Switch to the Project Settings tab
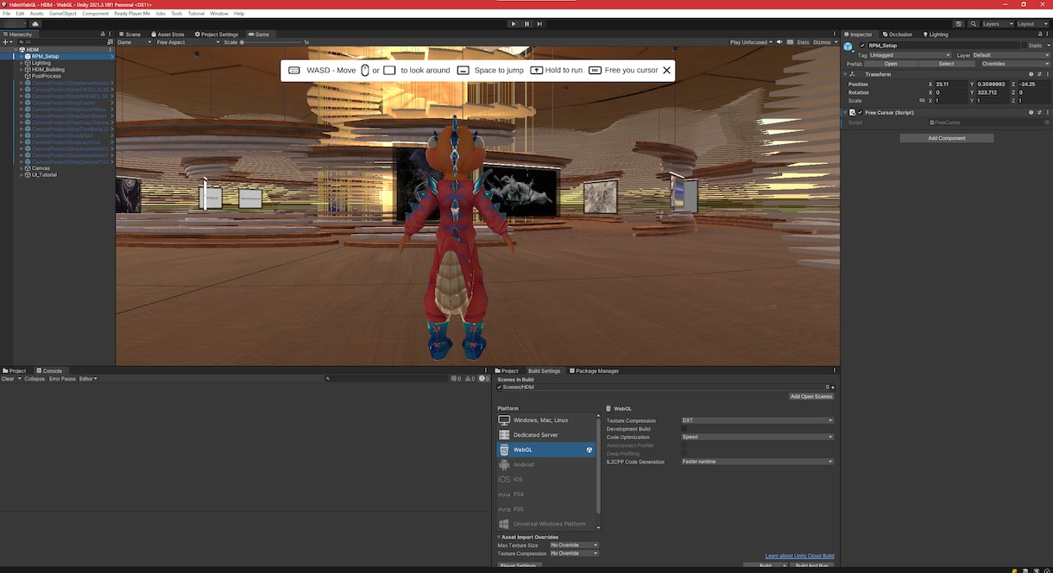 (217, 35)
